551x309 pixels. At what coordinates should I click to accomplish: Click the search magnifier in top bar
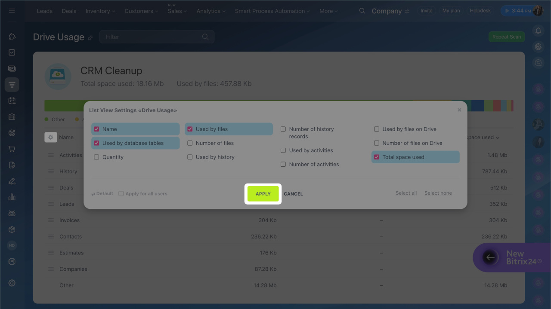pyautogui.click(x=362, y=11)
